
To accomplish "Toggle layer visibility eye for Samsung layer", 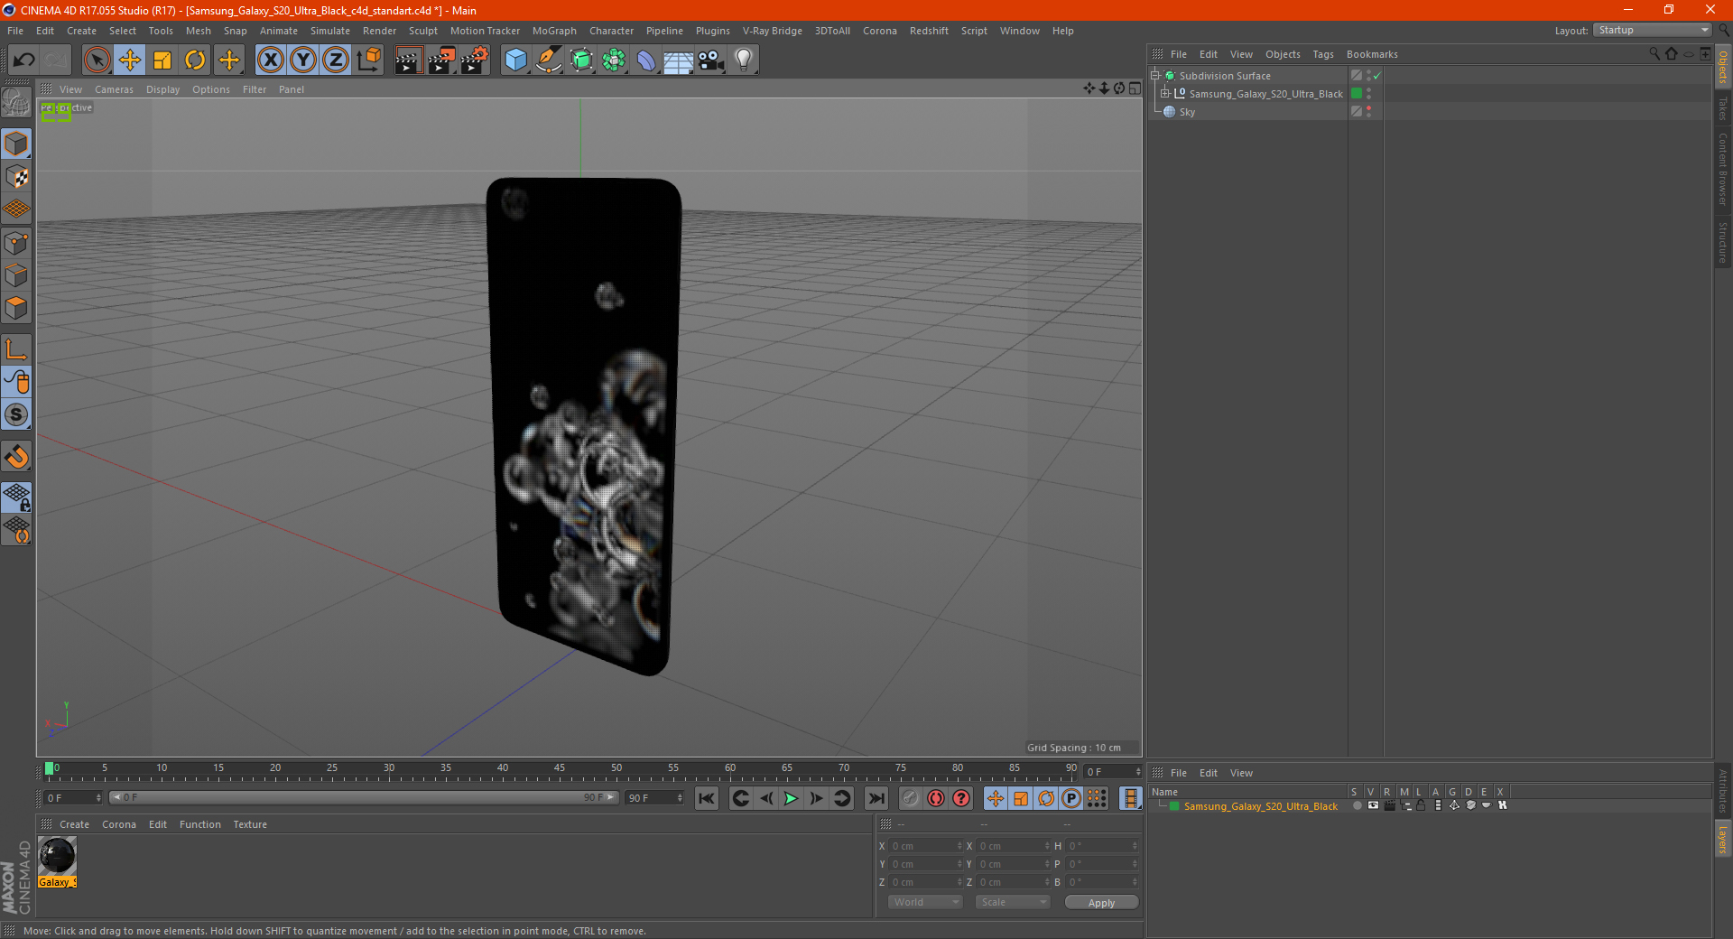I will (1373, 805).
